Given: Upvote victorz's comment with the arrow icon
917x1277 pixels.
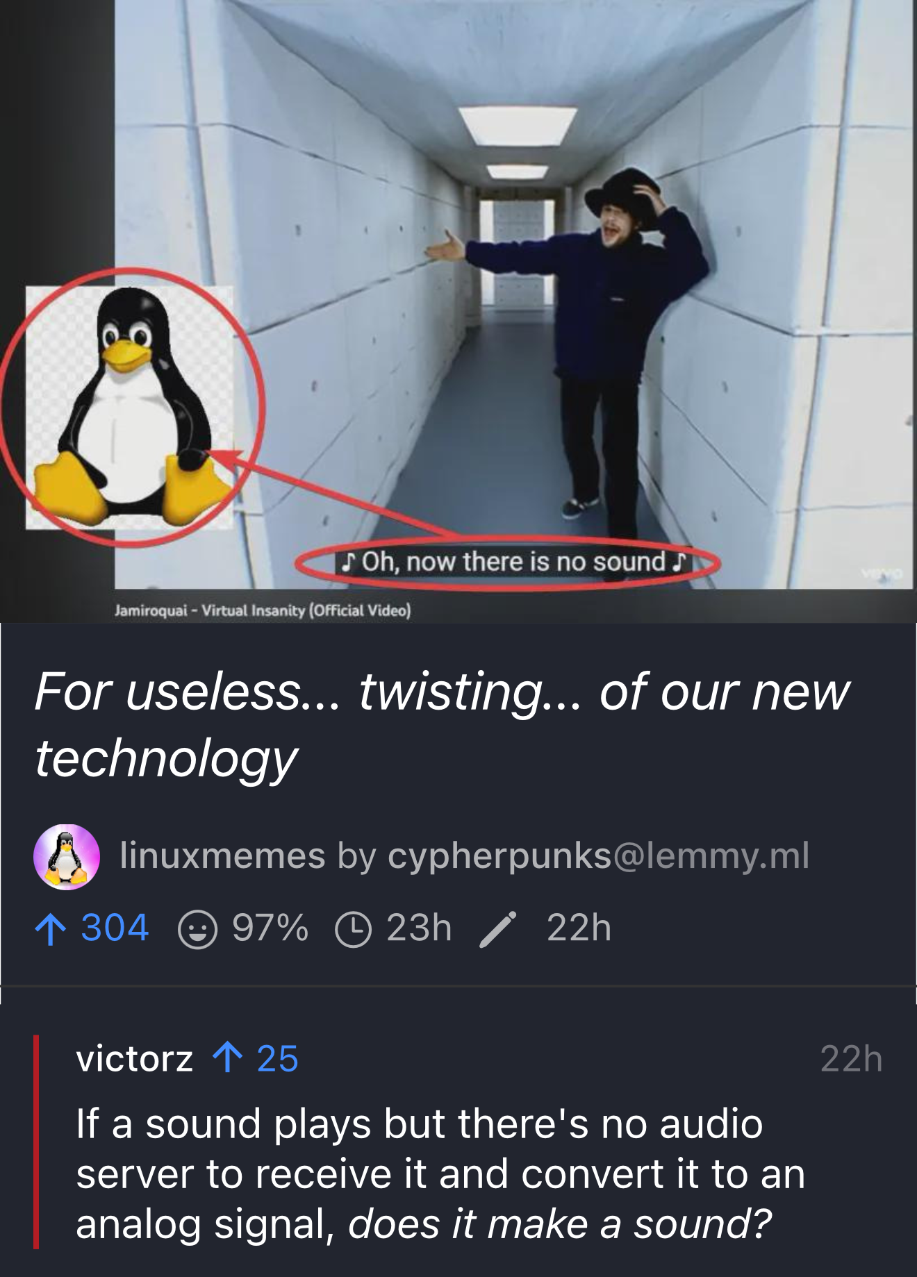Looking at the screenshot, I should pos(228,1059).
